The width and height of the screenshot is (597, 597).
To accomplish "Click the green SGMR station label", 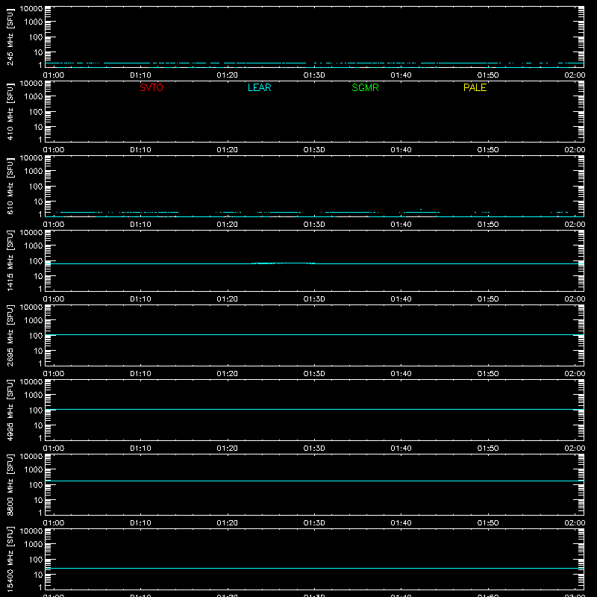I will [x=365, y=87].
